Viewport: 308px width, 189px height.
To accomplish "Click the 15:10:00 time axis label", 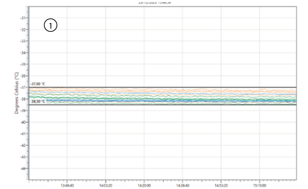I will pyautogui.click(x=260, y=186).
